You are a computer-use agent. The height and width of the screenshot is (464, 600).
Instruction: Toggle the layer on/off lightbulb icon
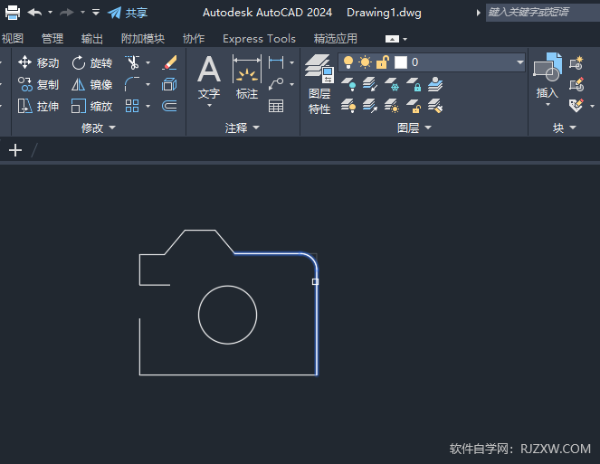(348, 62)
